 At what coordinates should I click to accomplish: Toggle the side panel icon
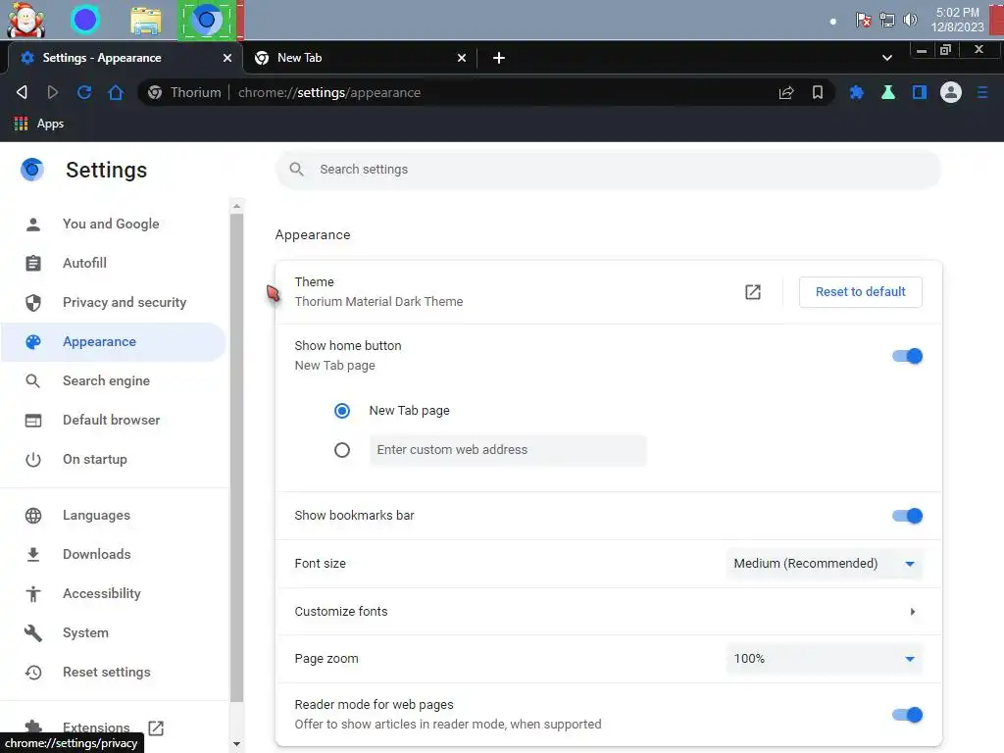(x=920, y=92)
